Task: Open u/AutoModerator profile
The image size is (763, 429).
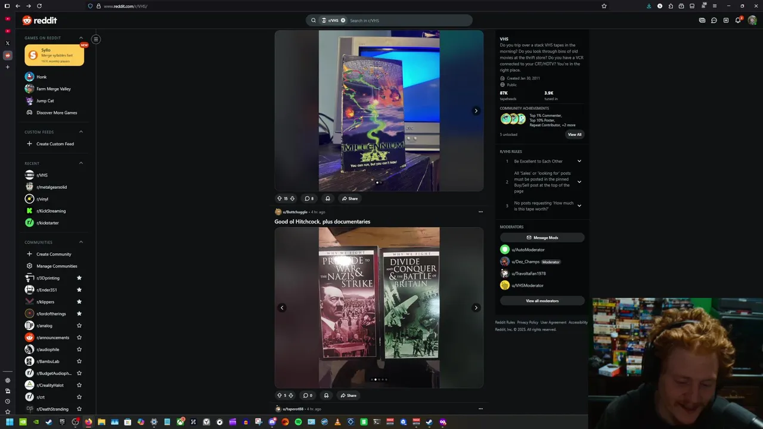Action: pyautogui.click(x=523, y=250)
